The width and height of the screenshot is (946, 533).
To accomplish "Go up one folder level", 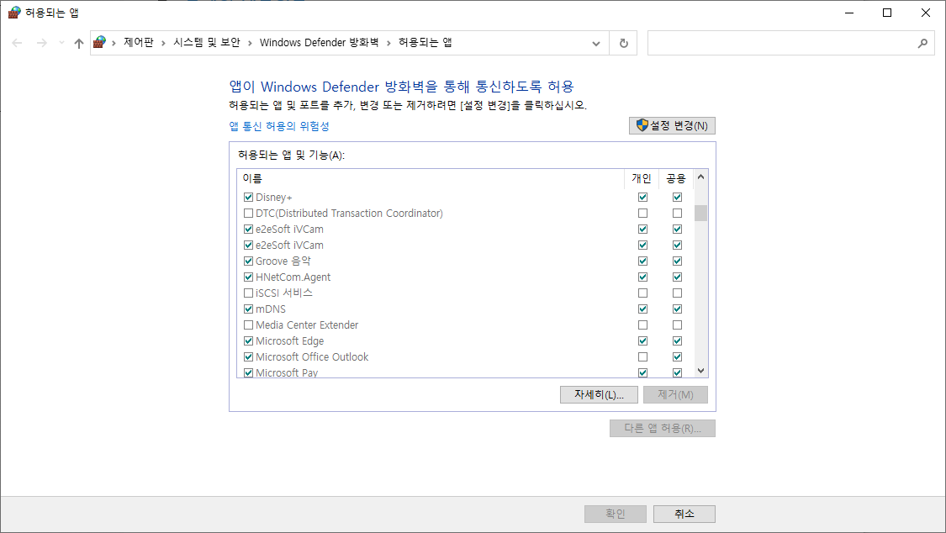I will (x=78, y=43).
